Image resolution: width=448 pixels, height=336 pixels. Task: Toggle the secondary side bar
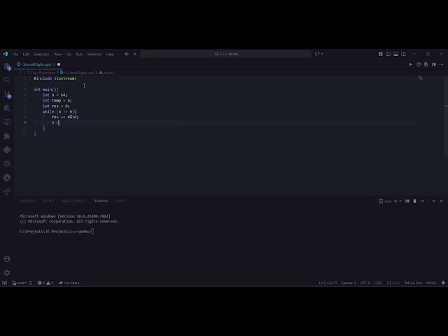(x=403, y=54)
